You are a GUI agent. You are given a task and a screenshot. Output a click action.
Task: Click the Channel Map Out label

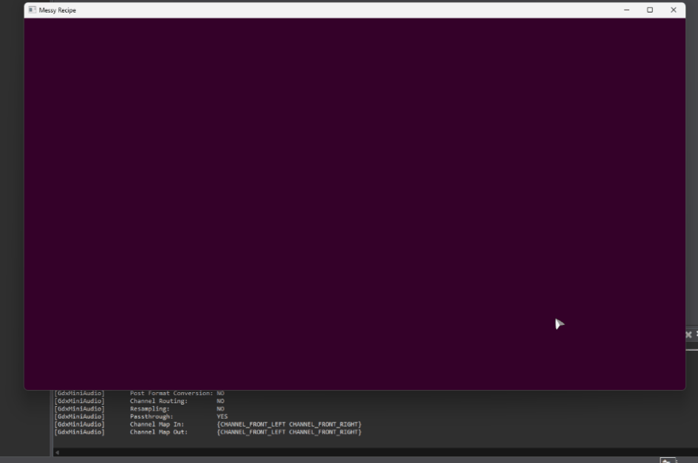(159, 432)
